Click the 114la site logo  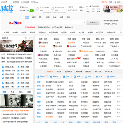click(7, 9)
